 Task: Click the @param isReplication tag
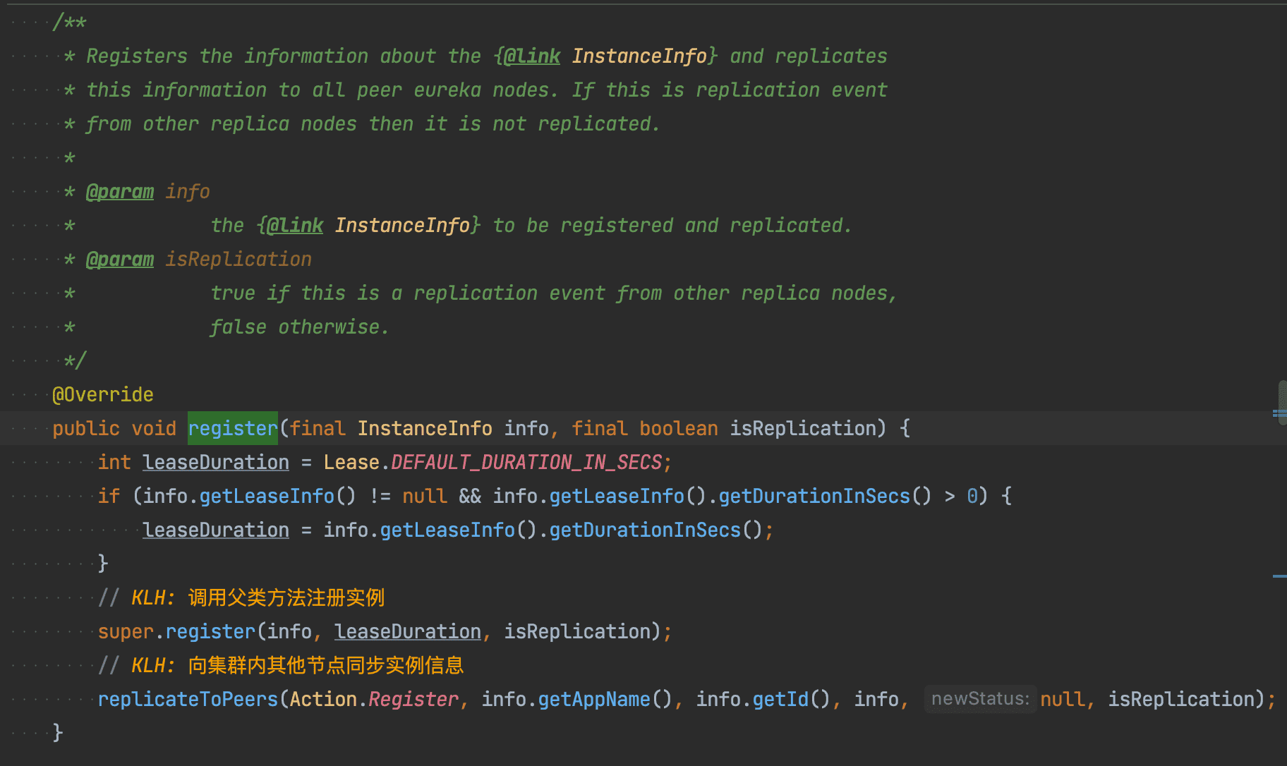(x=198, y=259)
